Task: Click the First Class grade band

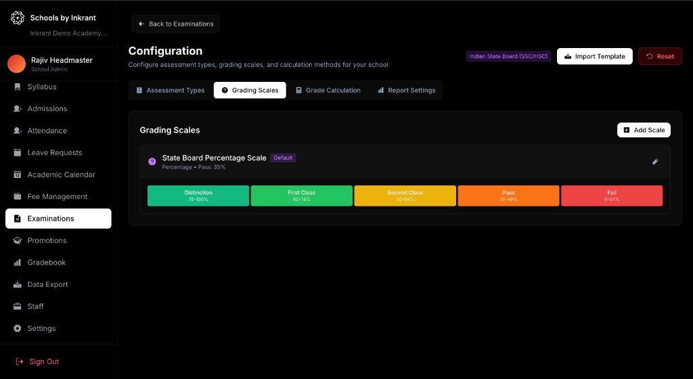Action: pos(301,196)
